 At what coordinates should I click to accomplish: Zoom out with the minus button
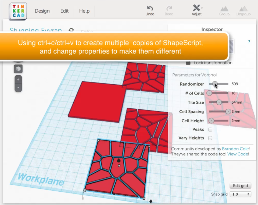pyautogui.click(x=18, y=88)
